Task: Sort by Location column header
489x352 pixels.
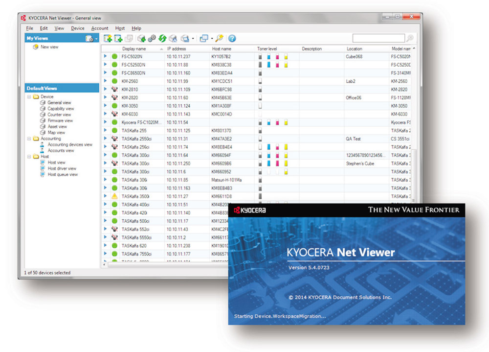Action: [x=355, y=49]
